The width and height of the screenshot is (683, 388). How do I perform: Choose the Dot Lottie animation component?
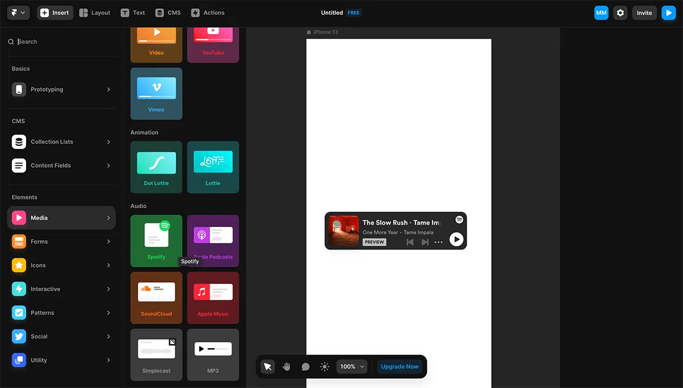coord(157,167)
